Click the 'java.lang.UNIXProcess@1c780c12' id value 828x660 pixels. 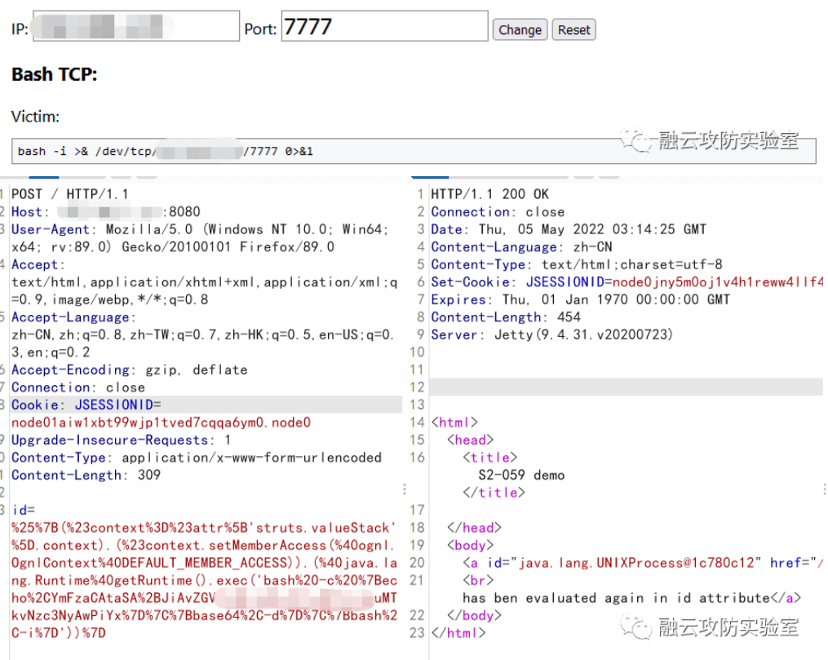point(636,563)
